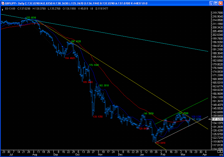Click the 184.4620 swing low label
This screenshot has width=224, height=157.
(70, 58)
